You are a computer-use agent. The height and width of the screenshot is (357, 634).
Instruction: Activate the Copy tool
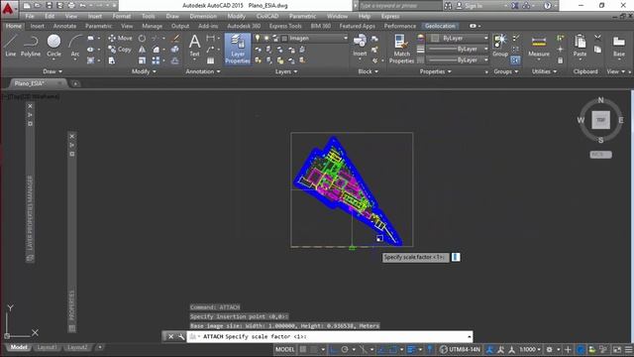(x=120, y=50)
